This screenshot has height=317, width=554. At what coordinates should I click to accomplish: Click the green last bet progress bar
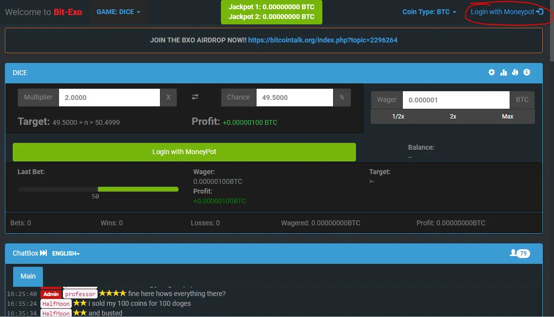coord(138,189)
